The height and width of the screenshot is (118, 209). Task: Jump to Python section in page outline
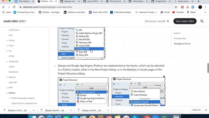(x=177, y=33)
